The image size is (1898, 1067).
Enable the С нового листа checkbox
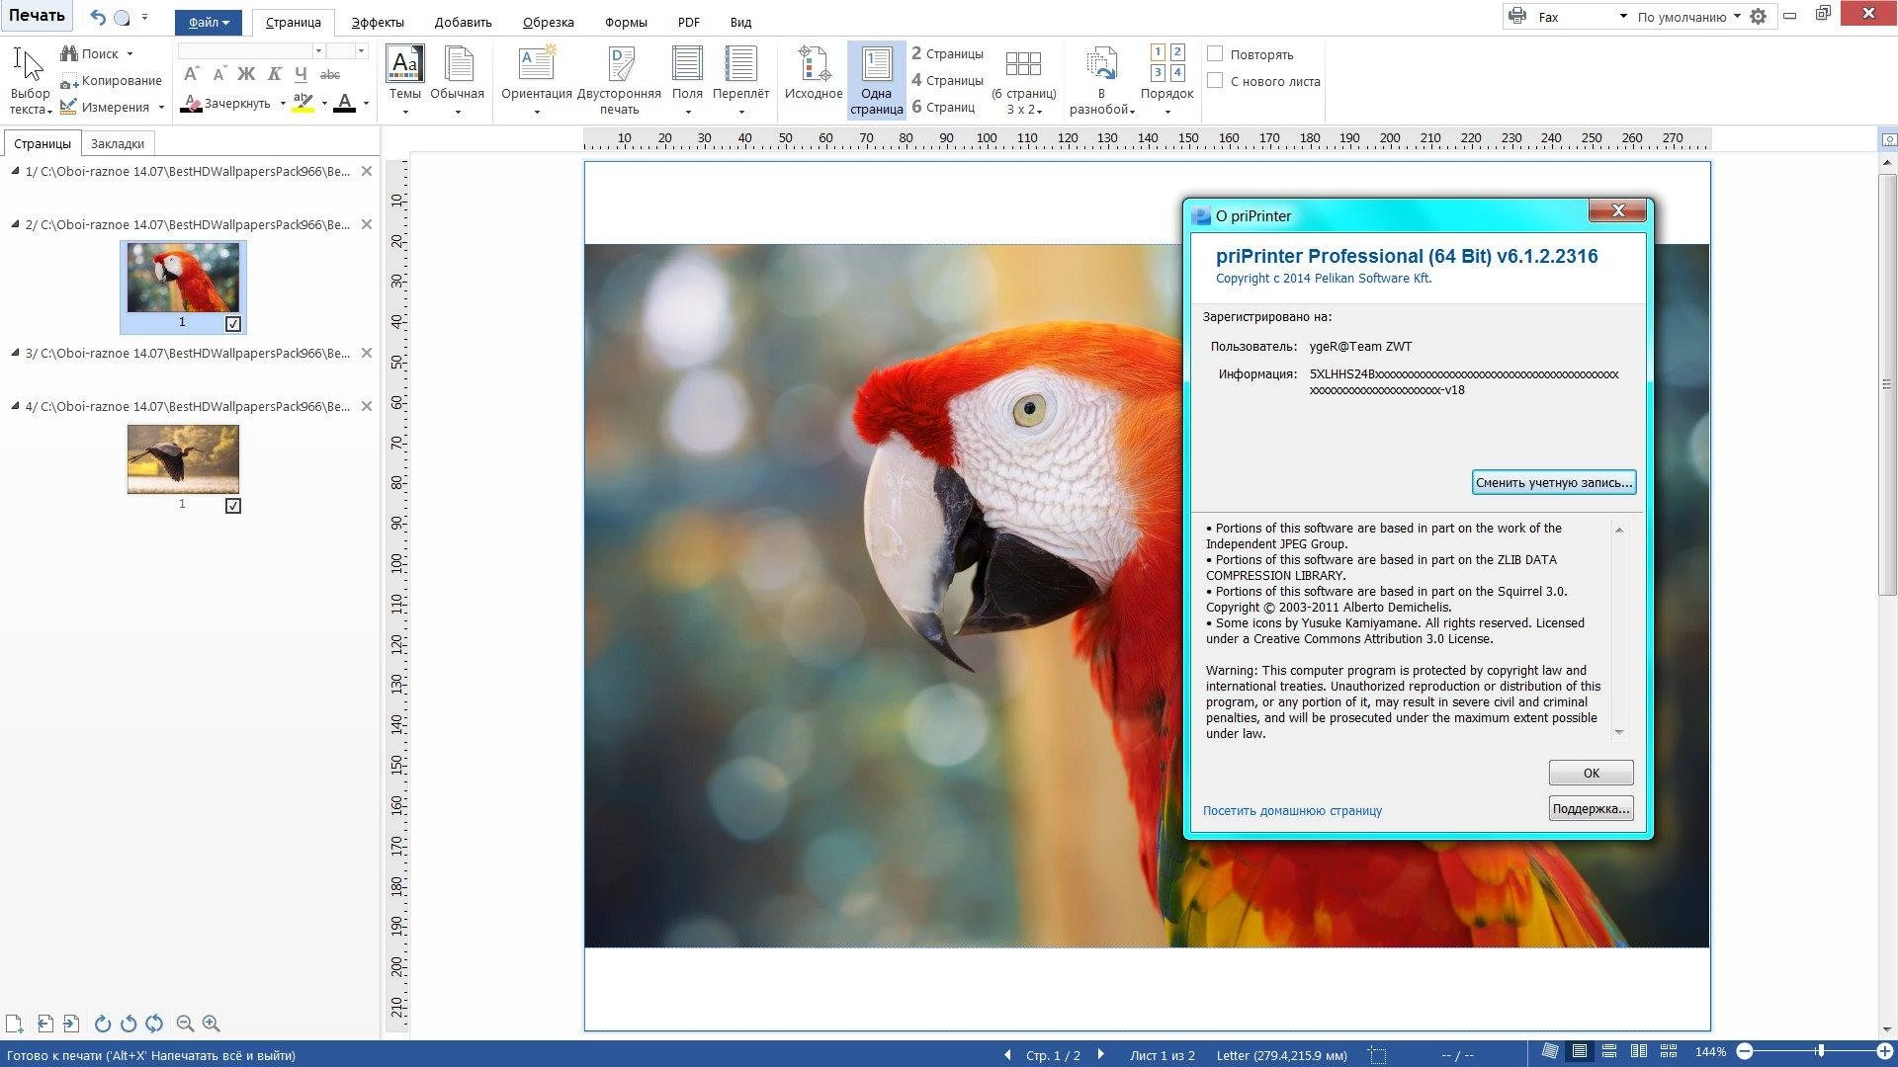[1216, 81]
